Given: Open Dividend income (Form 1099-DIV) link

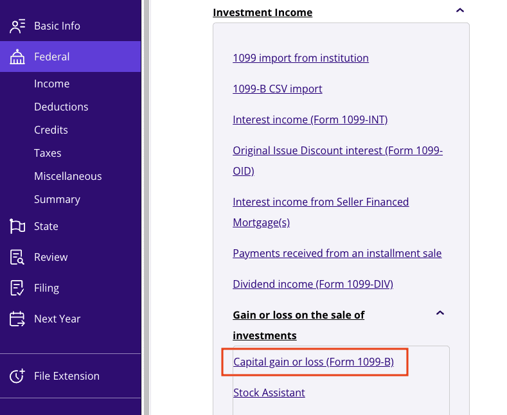Looking at the screenshot, I should coord(313,284).
